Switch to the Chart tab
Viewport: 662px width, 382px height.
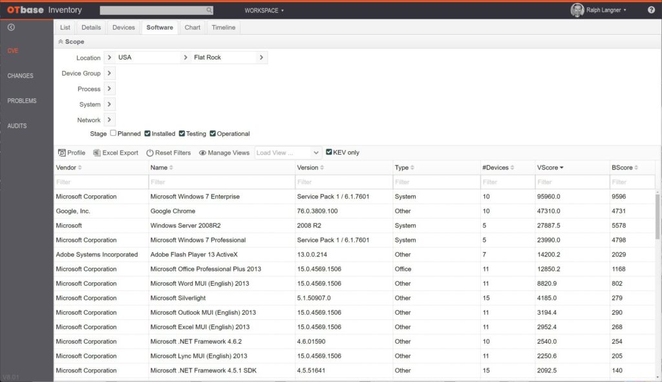point(192,27)
